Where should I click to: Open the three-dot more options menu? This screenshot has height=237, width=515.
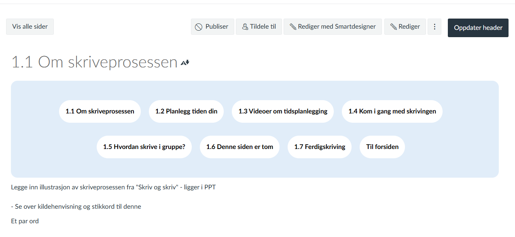(434, 27)
